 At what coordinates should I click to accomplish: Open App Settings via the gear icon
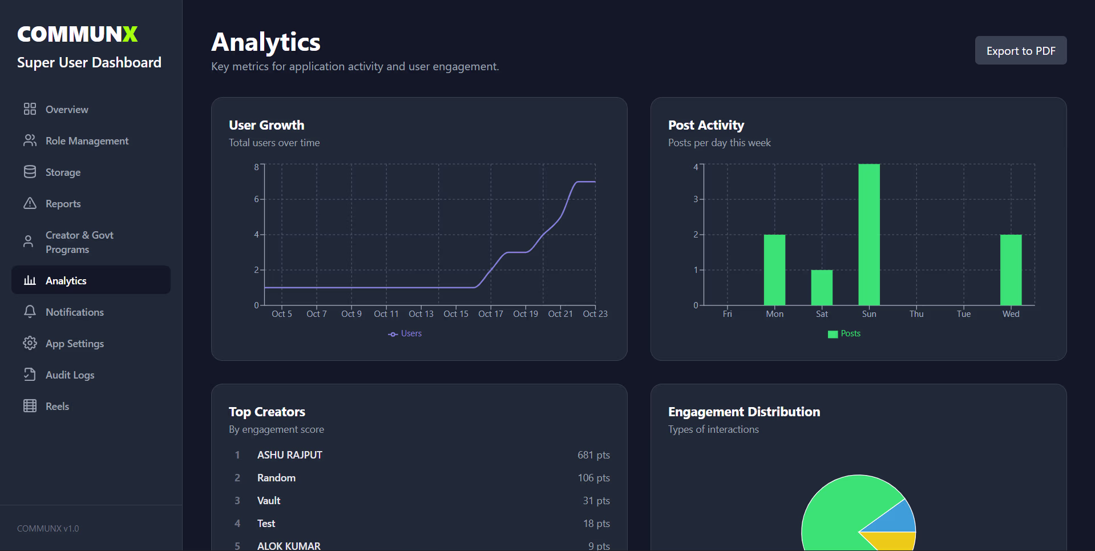(x=30, y=343)
